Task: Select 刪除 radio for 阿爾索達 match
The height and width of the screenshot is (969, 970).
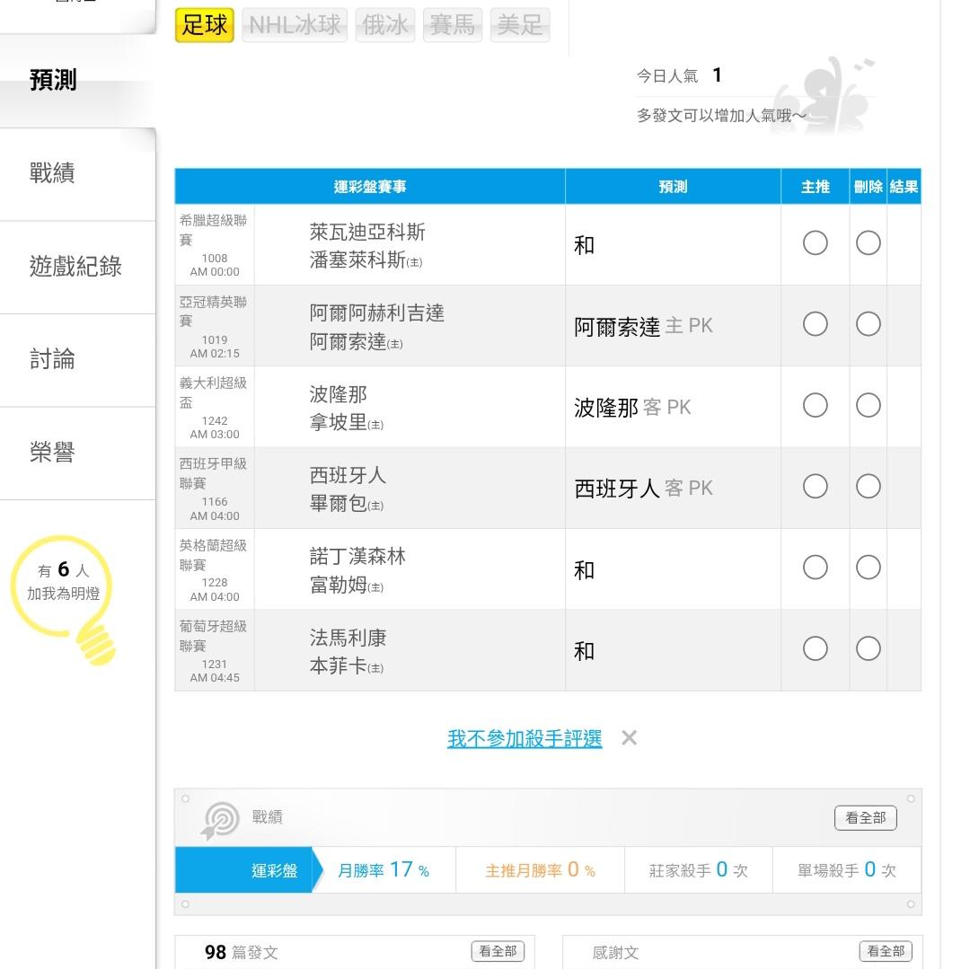Action: 868,324
